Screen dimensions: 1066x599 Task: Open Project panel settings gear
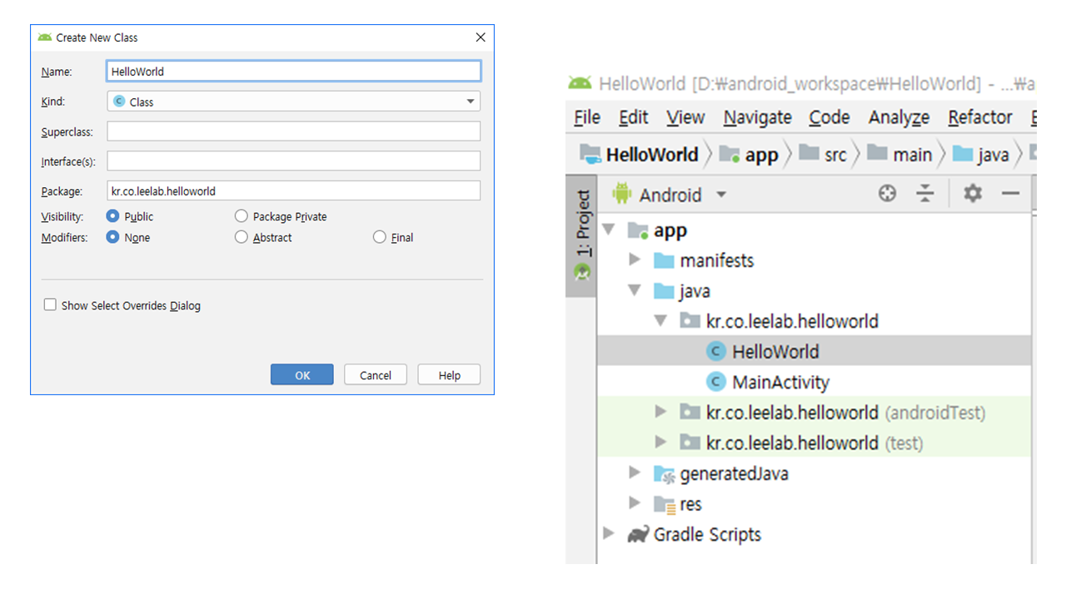click(972, 194)
